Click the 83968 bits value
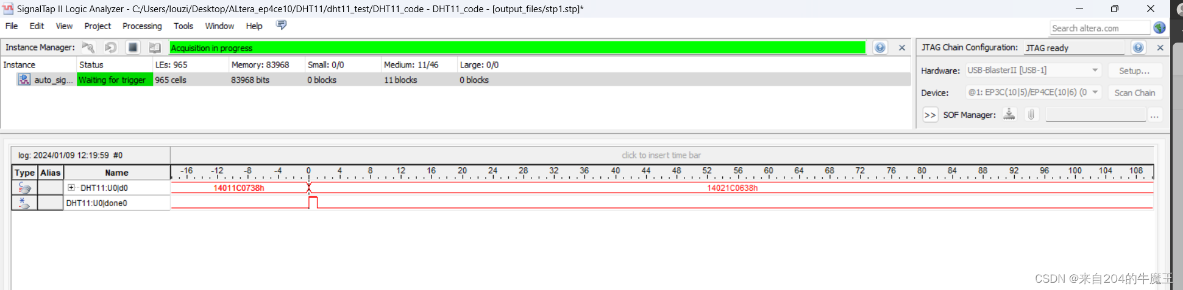This screenshot has width=1183, height=290. pos(250,80)
